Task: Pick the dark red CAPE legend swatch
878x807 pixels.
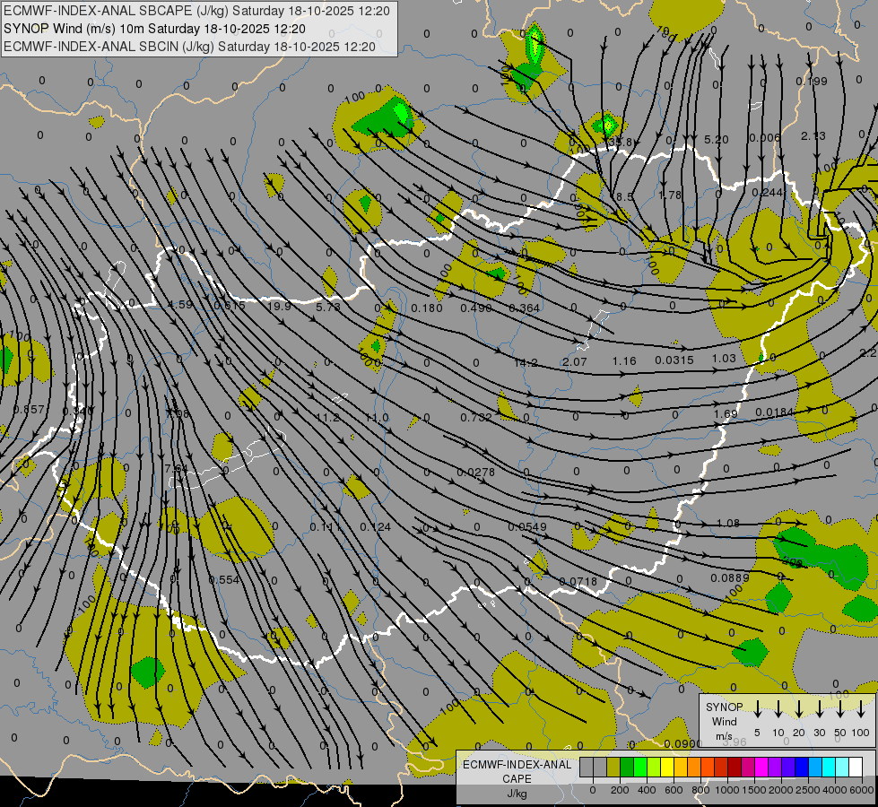Action: point(735,767)
